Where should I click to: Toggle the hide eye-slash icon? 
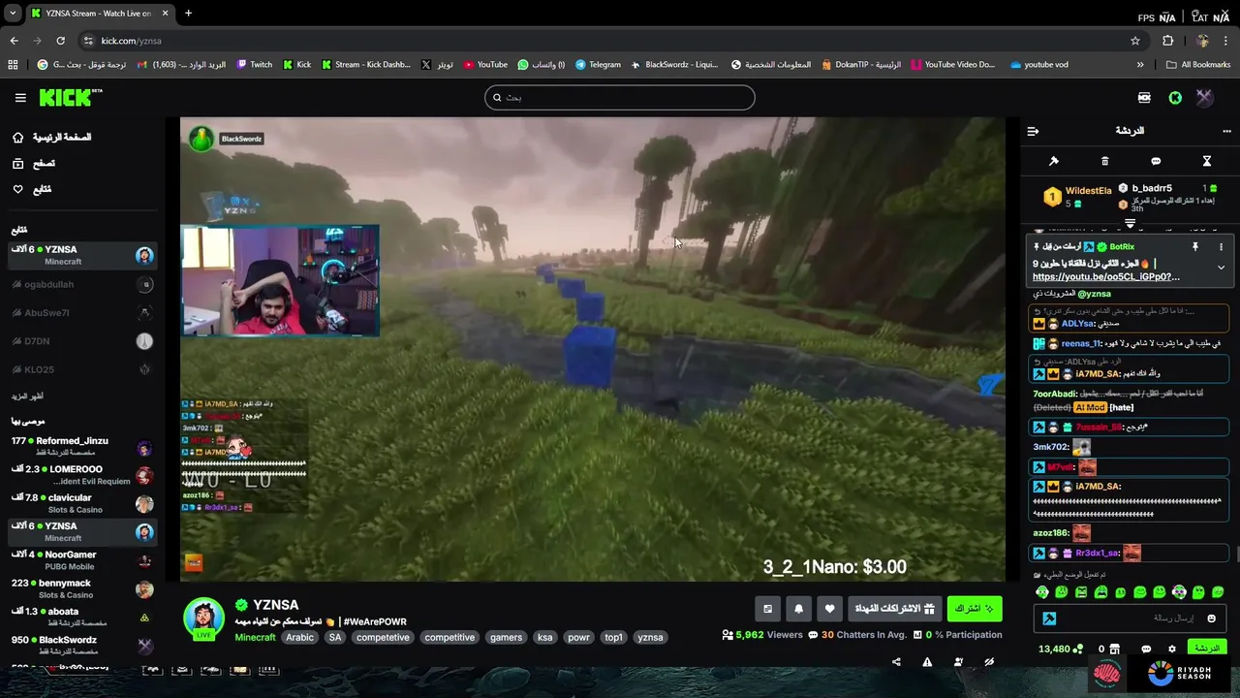coord(989,662)
